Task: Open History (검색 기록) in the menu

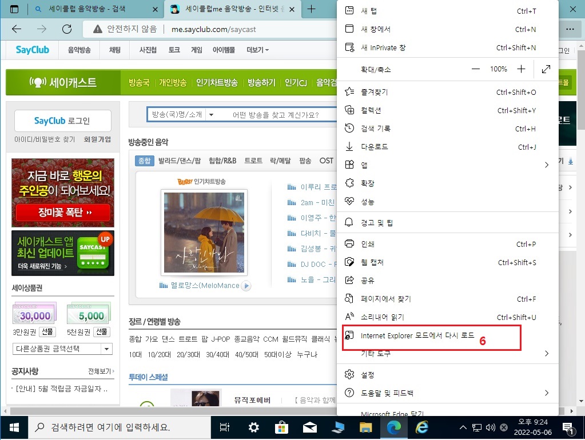Action: 447,128
